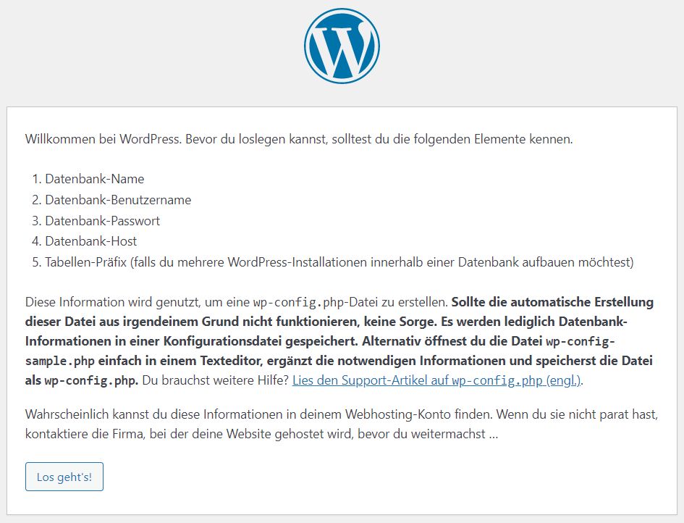Click the "Wahrscheinlich kannst du diese Informationen" paragraph

point(342,424)
